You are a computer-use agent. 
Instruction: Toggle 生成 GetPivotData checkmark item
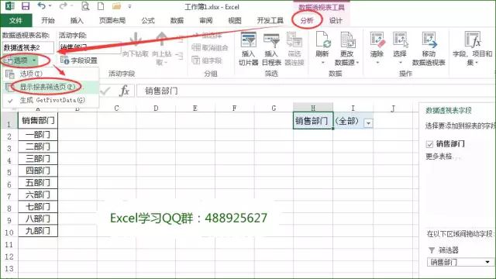tap(51, 100)
